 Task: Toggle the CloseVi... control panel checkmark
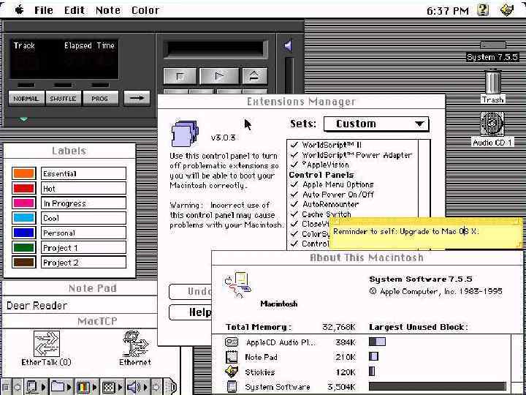294,224
